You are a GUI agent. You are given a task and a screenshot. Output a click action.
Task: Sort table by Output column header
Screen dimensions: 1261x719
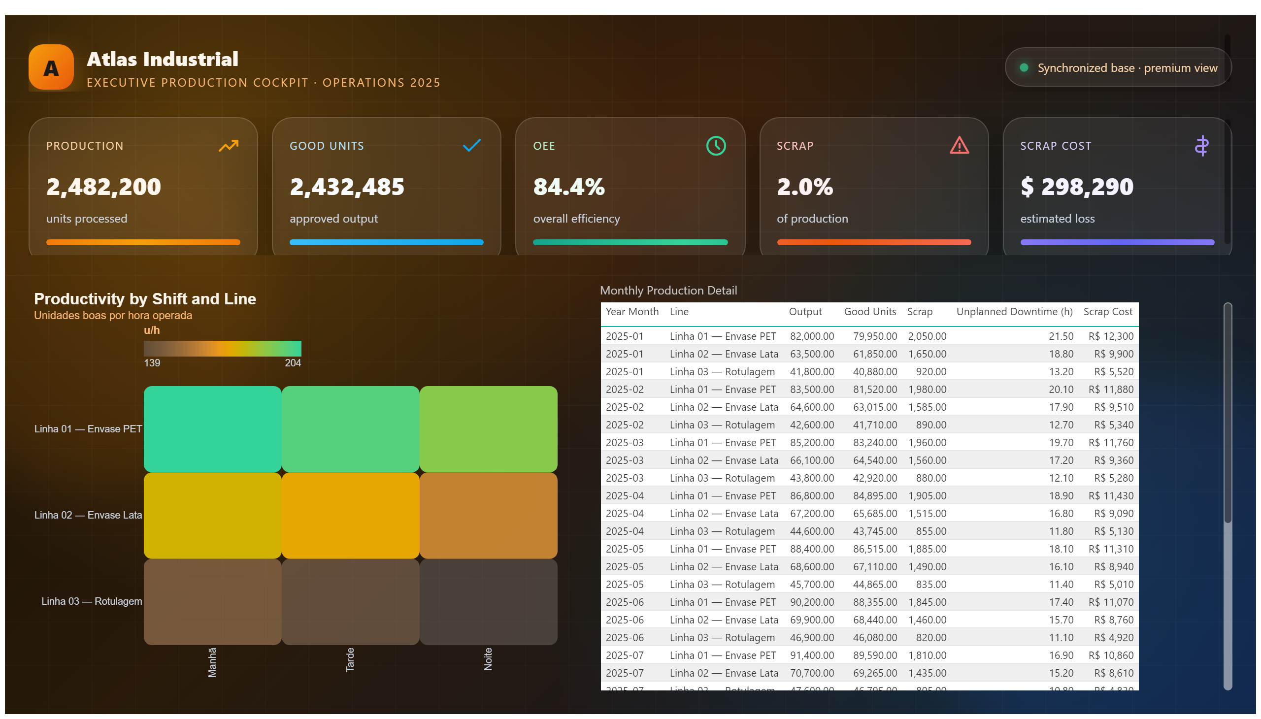click(x=805, y=312)
